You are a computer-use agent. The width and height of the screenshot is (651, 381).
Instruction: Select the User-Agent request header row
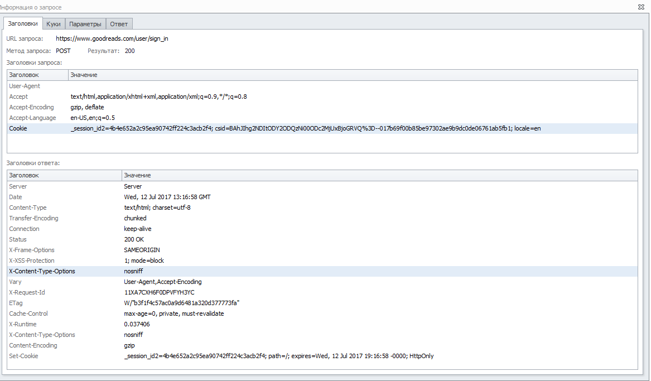pos(25,86)
